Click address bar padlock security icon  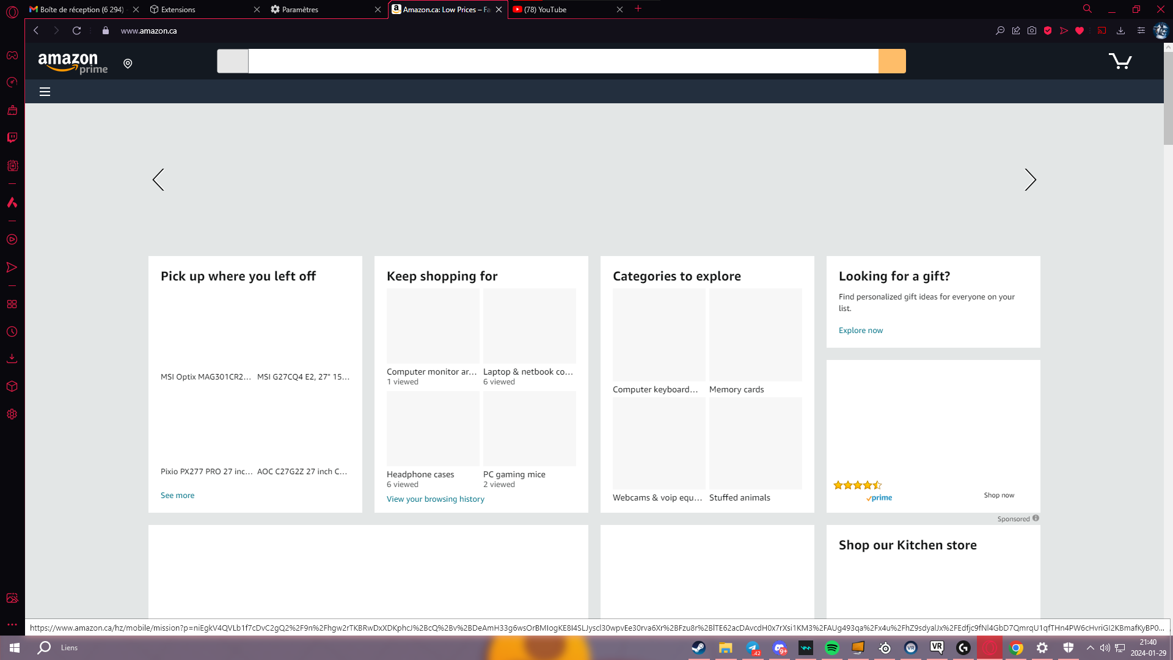pyautogui.click(x=106, y=31)
